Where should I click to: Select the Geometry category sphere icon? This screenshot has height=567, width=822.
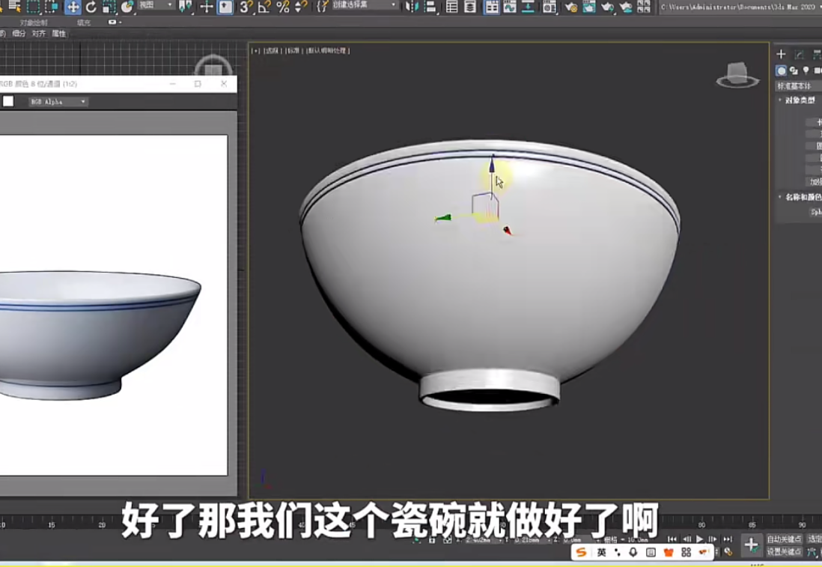pyautogui.click(x=781, y=70)
